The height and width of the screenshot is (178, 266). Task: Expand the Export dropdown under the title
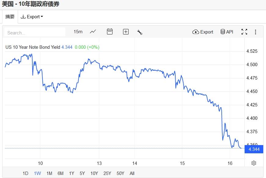point(32,17)
